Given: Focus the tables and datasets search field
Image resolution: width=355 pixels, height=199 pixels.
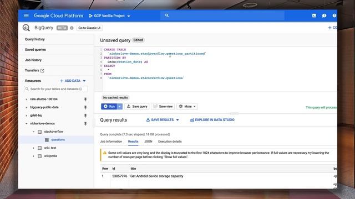Looking at the screenshot, I should [56, 89].
